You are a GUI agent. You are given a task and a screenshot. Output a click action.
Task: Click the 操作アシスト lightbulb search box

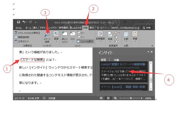tap(103, 28)
